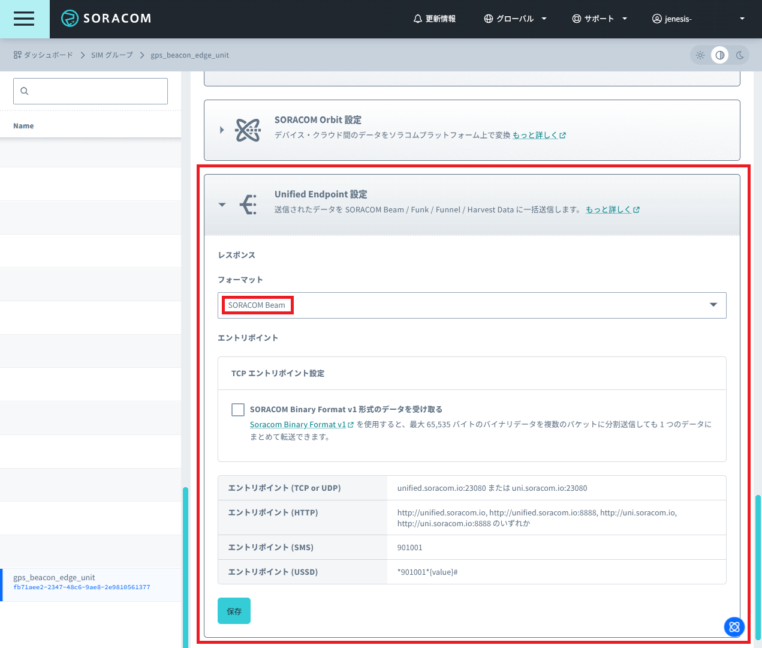Click the dashboard grid breadcrumb icon

pyautogui.click(x=17, y=55)
